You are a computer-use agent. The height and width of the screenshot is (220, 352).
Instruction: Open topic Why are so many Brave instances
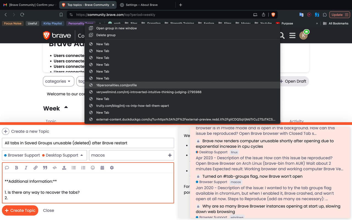click(x=268, y=209)
